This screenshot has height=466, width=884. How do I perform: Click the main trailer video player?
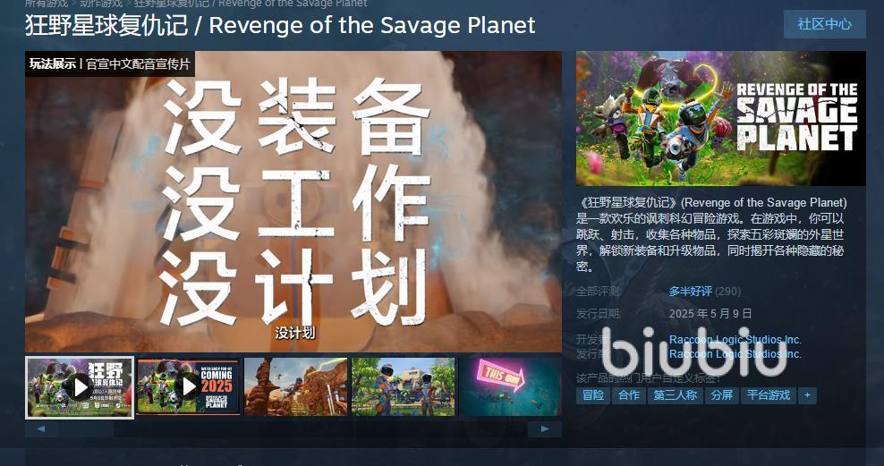[293, 202]
